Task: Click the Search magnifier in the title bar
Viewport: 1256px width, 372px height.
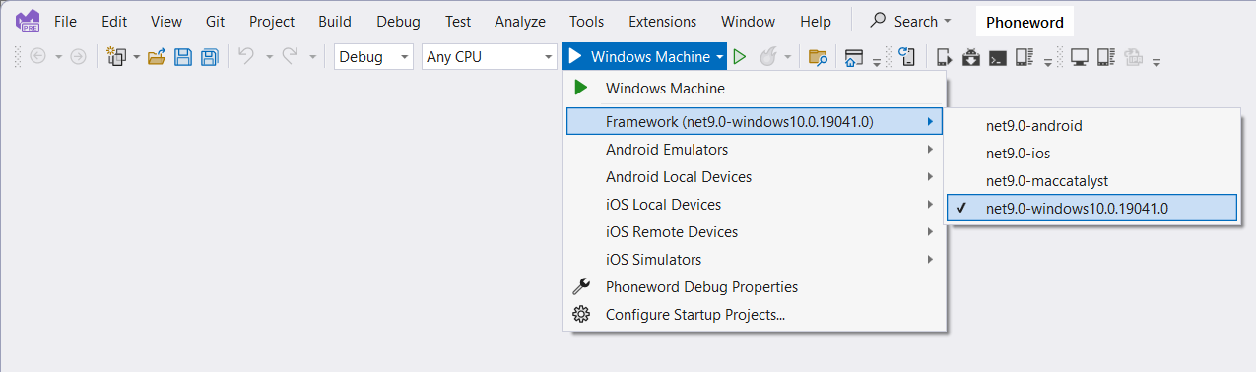Action: (x=878, y=21)
